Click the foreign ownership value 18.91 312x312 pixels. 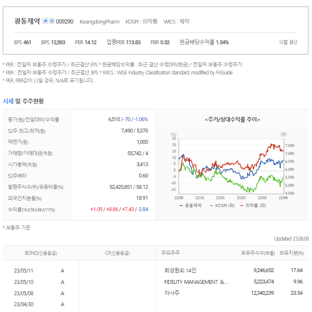click(x=142, y=198)
